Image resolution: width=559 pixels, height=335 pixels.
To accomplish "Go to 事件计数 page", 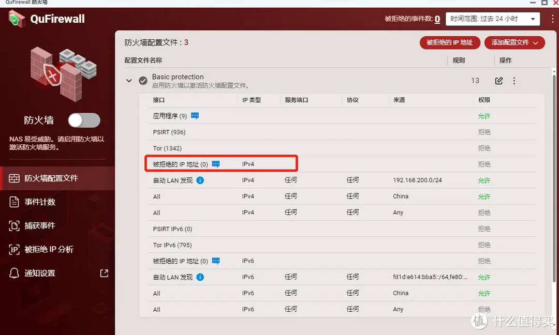I will (57, 202).
